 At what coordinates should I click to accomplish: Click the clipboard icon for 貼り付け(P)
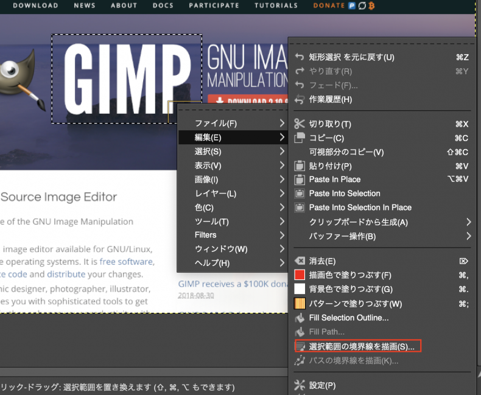point(300,166)
